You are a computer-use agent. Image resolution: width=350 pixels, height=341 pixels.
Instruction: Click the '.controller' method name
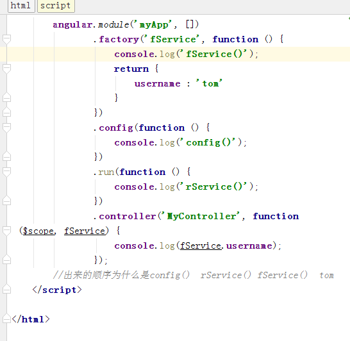[124, 216]
